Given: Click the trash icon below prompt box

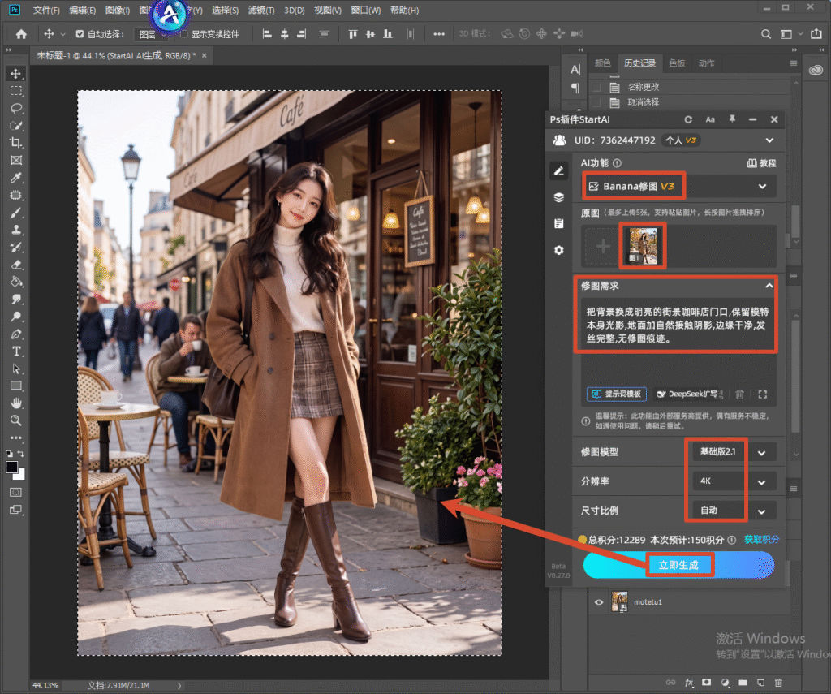Looking at the screenshot, I should click(x=740, y=394).
